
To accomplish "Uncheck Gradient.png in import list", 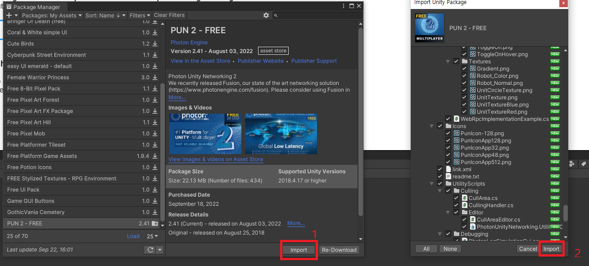I will (464, 69).
